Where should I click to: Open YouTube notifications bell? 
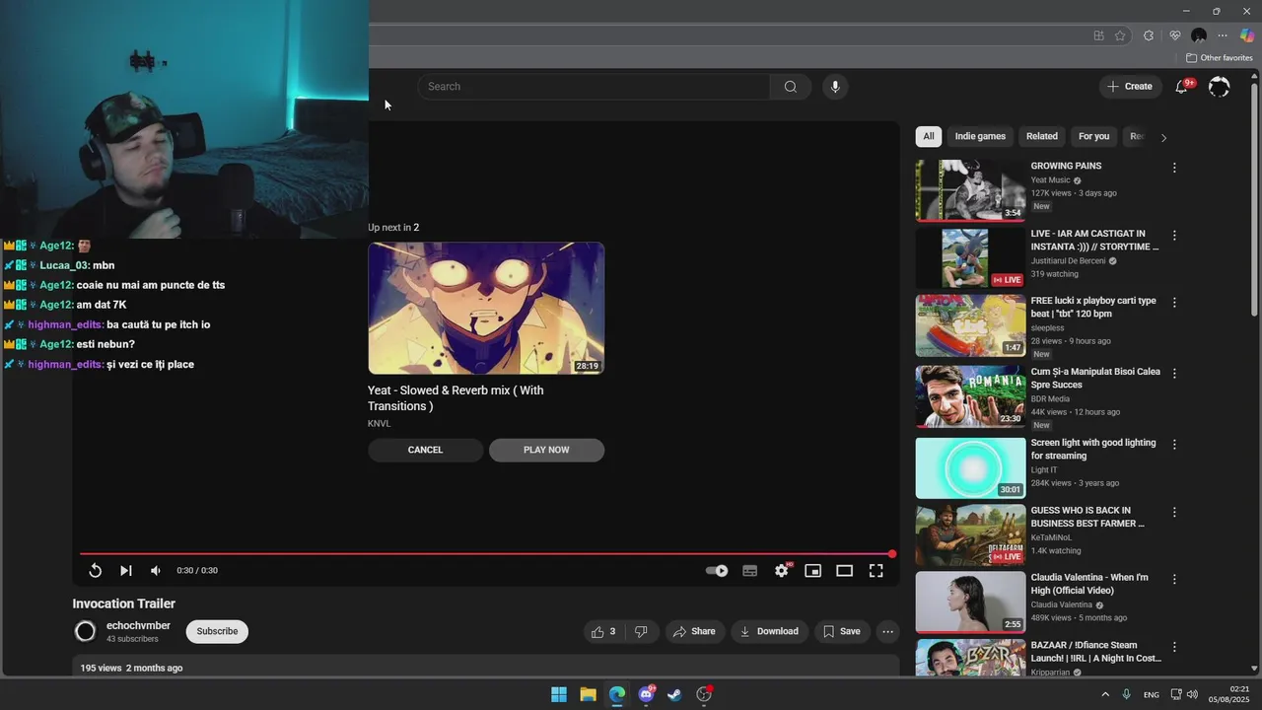(x=1181, y=87)
